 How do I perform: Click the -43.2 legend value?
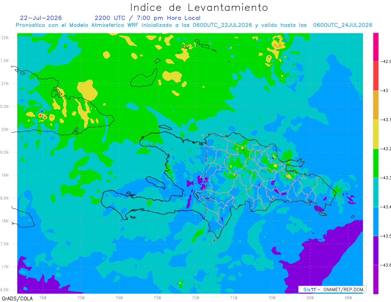385,149
